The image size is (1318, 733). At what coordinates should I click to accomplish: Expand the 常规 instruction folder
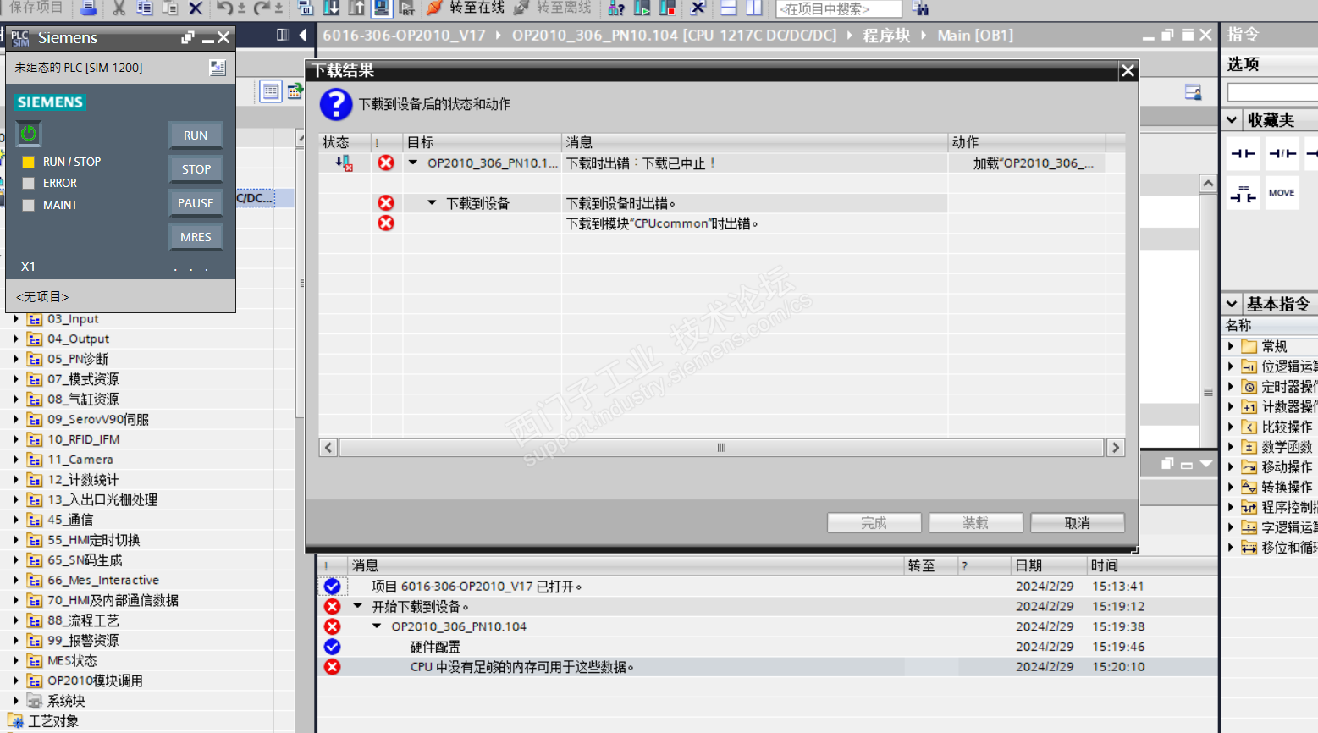pos(1231,346)
